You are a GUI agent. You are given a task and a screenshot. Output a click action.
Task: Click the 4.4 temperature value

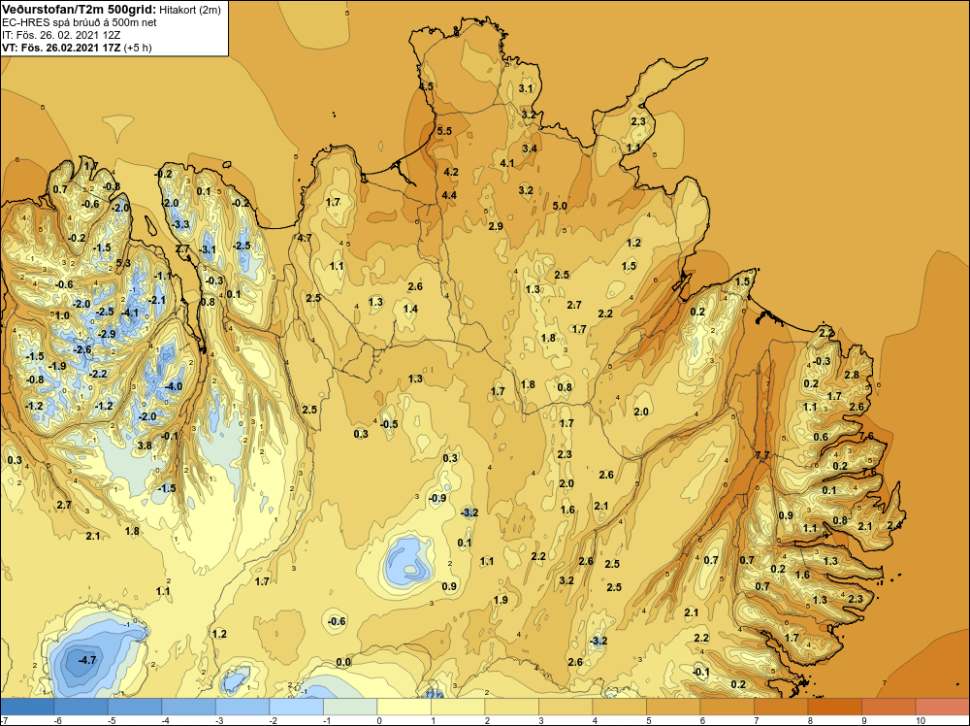coord(449,196)
